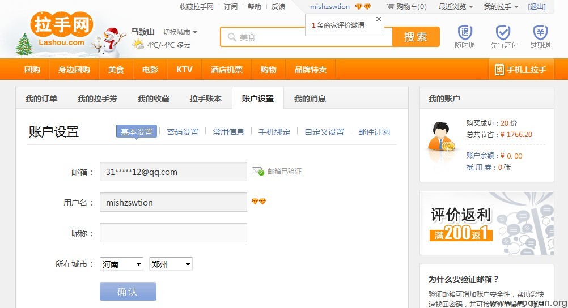
Task: Click the search magnifier icon
Action: 232,37
